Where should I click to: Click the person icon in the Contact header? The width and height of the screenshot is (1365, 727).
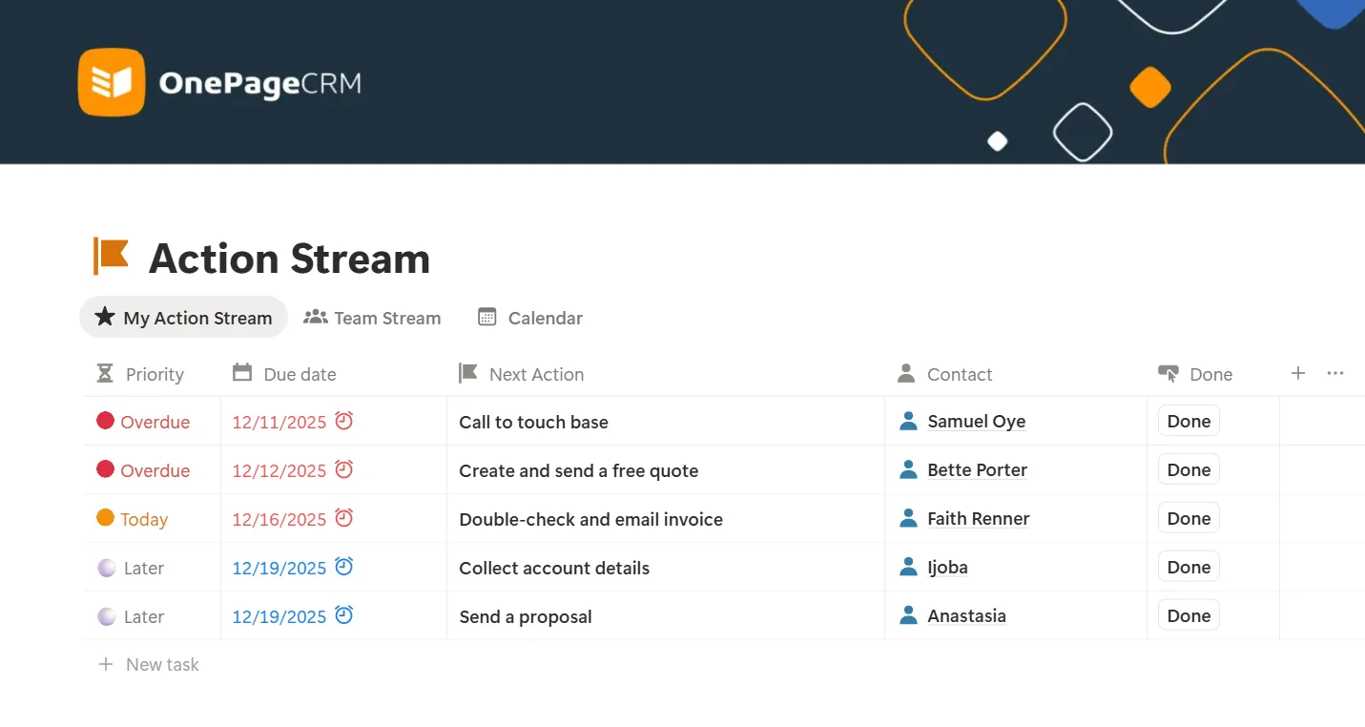coord(906,373)
